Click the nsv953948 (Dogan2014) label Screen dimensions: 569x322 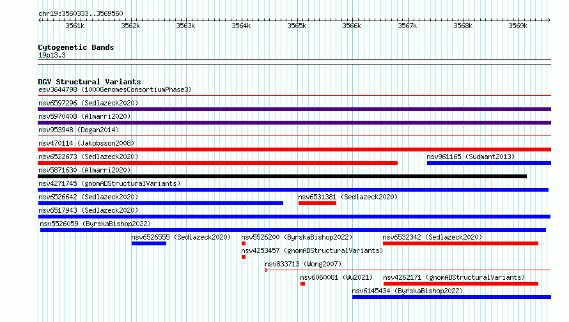click(79, 130)
